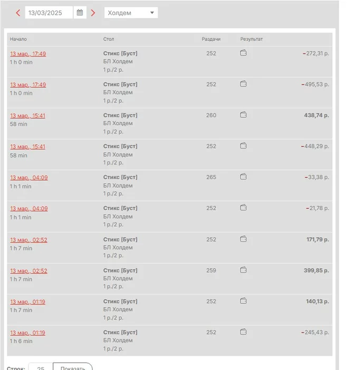Open the 15:41 session with −448,29 р. result

(28, 146)
